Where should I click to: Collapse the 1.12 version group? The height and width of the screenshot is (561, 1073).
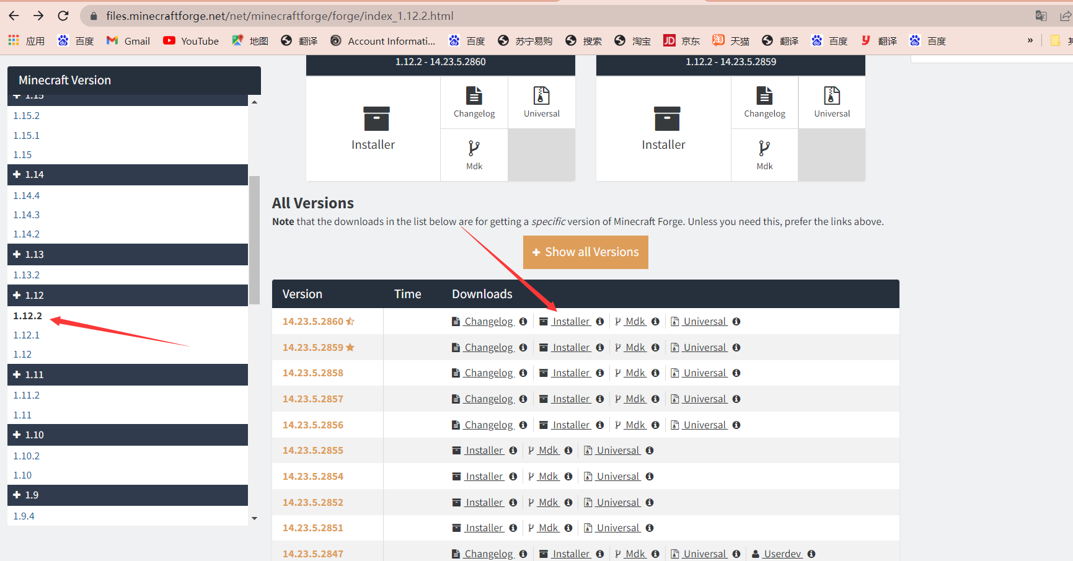click(128, 296)
